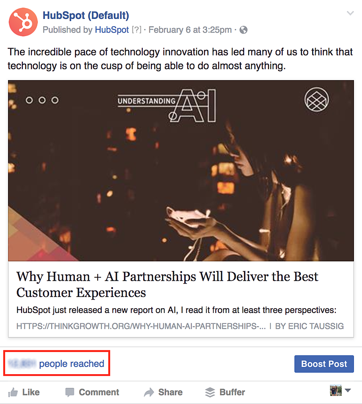Image resolution: width=362 pixels, height=404 pixels.
Task: Click the thinkgrowth.org URL text
Action: coord(141,326)
